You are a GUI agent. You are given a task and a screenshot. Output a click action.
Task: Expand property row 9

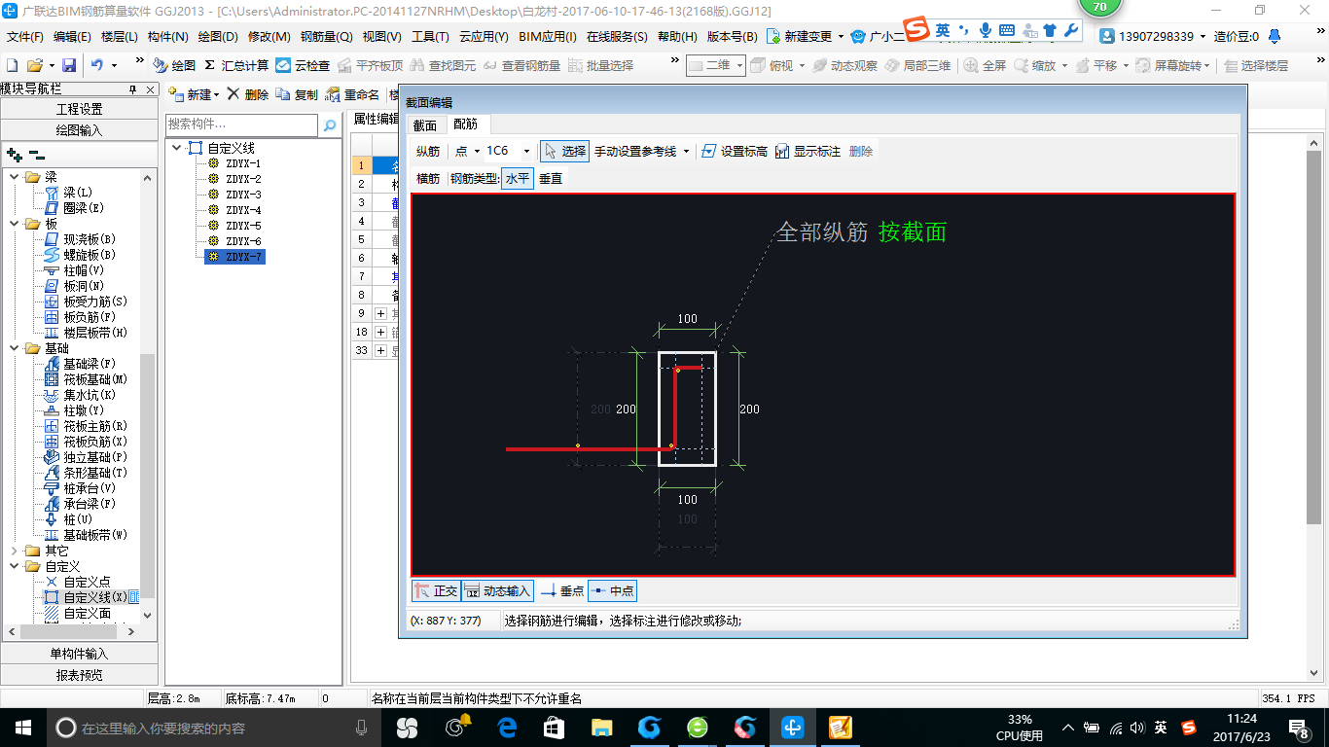point(380,313)
